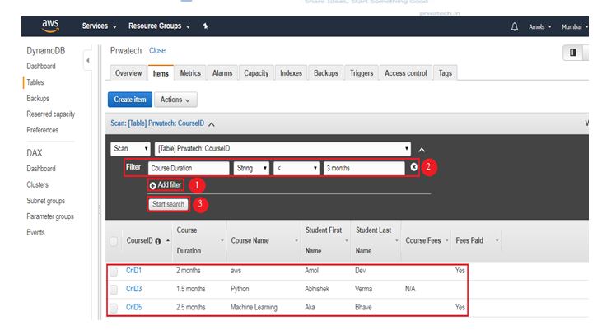The image size is (616, 330).
Task: Open the Triggers tab
Action: 362,73
